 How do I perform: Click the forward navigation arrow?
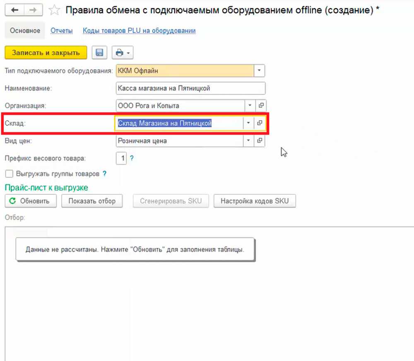35,10
